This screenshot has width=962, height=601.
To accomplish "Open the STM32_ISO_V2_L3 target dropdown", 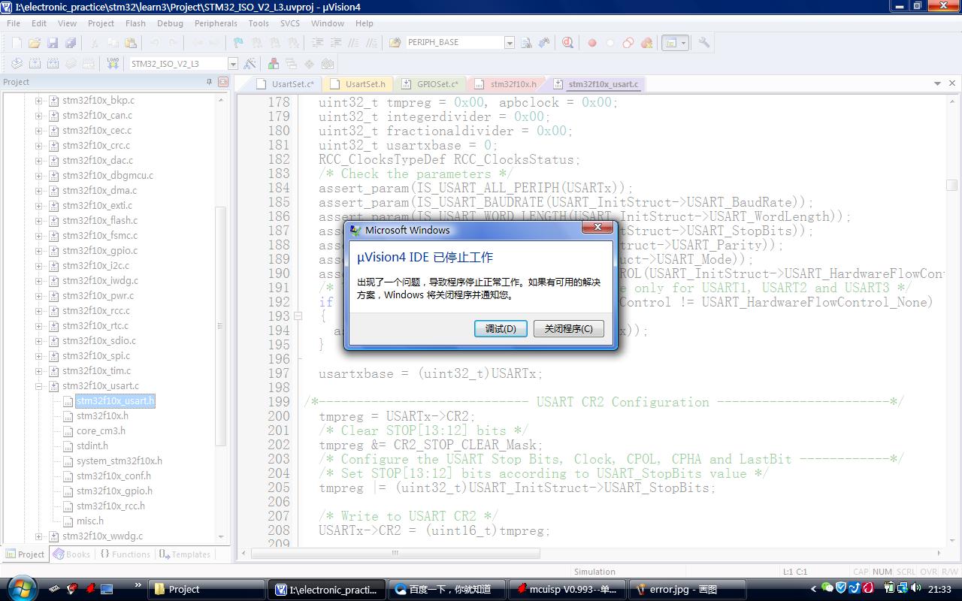I will [232, 64].
